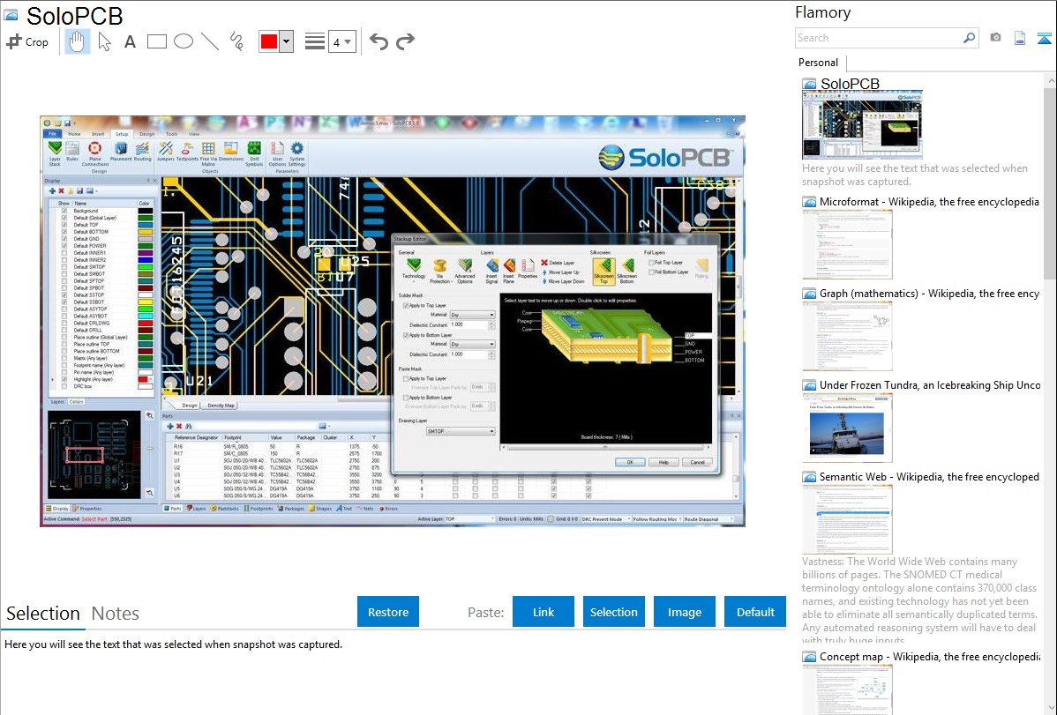Open the line thickness dropdown showing 4
The height and width of the screenshot is (715, 1057).
[x=342, y=41]
